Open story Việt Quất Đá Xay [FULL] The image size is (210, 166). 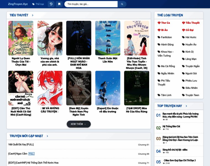pyautogui.click(x=21, y=144)
